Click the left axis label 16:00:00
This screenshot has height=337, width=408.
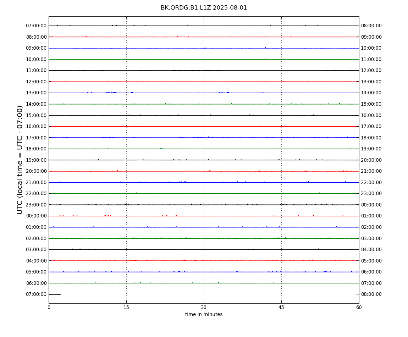[36, 127]
